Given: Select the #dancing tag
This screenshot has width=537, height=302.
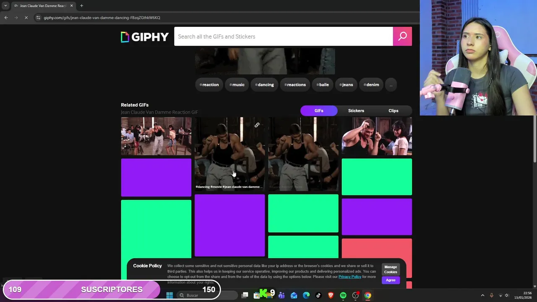Looking at the screenshot, I should [x=264, y=85].
